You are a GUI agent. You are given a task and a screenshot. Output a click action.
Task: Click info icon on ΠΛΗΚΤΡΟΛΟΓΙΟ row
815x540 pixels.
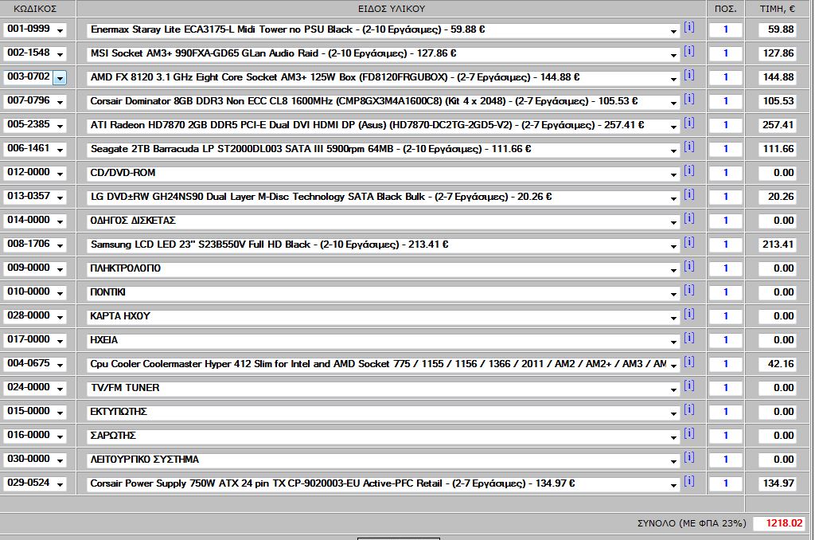pyautogui.click(x=688, y=266)
